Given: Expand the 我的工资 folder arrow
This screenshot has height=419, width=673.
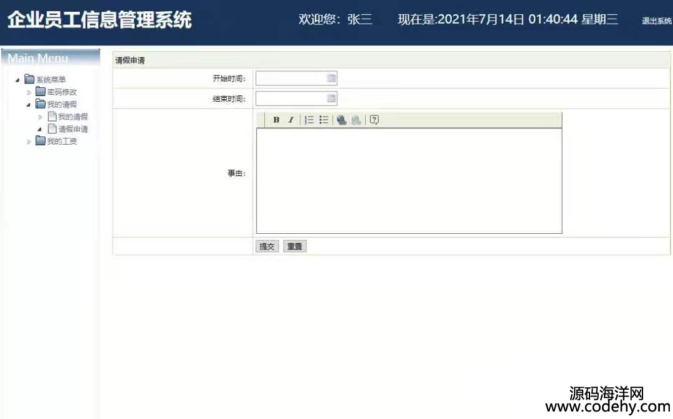Looking at the screenshot, I should click(x=29, y=142).
